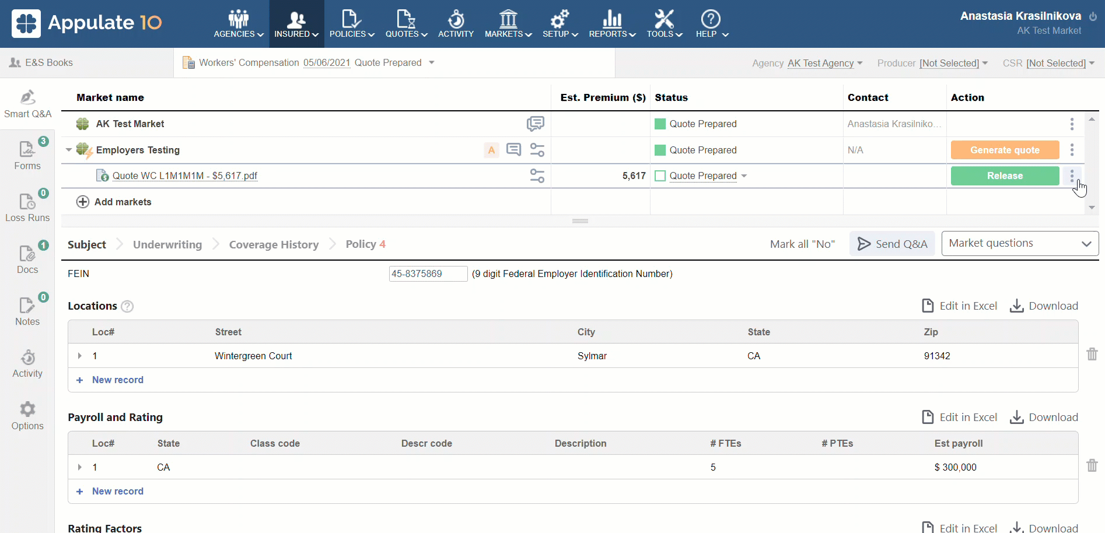Image resolution: width=1105 pixels, height=533 pixels.
Task: Click the logout power icon
Action: pos(1093,16)
